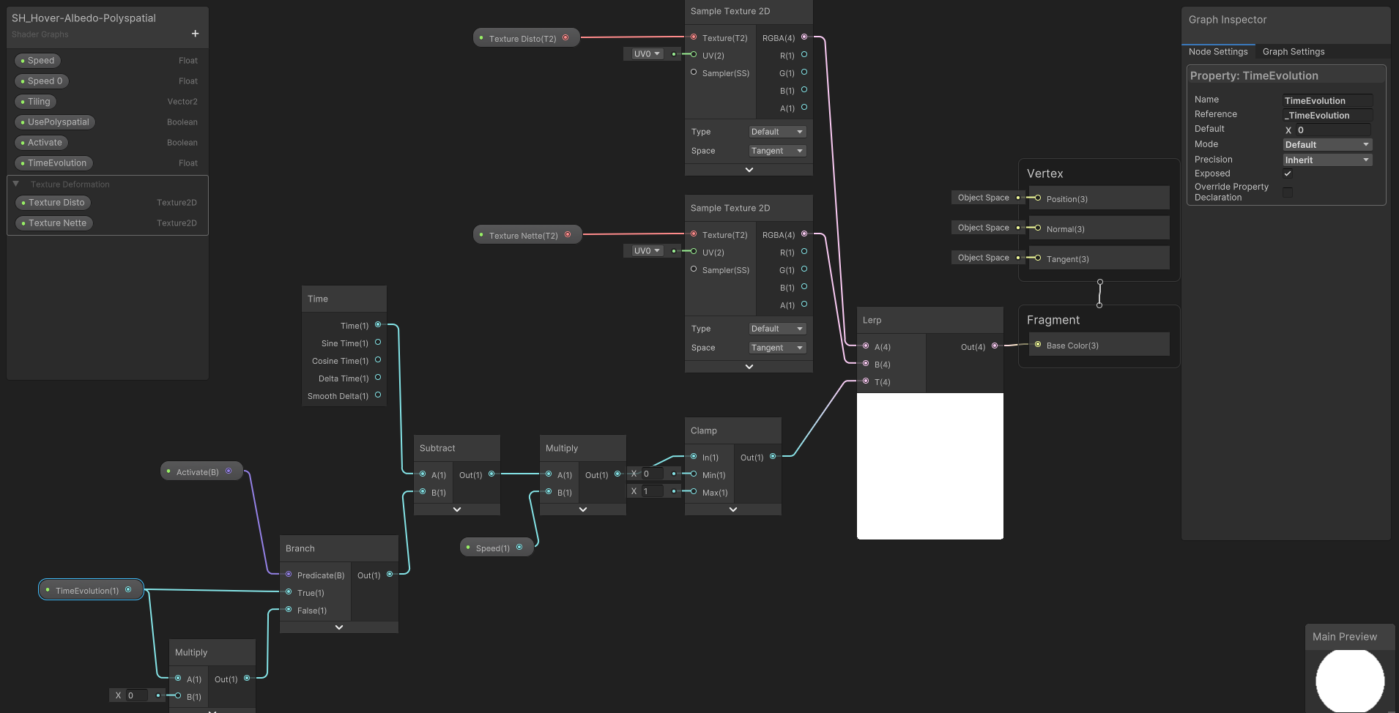This screenshot has height=713, width=1399.
Task: Edit the Reference field showing _TimeEvolution
Action: pyautogui.click(x=1326, y=115)
